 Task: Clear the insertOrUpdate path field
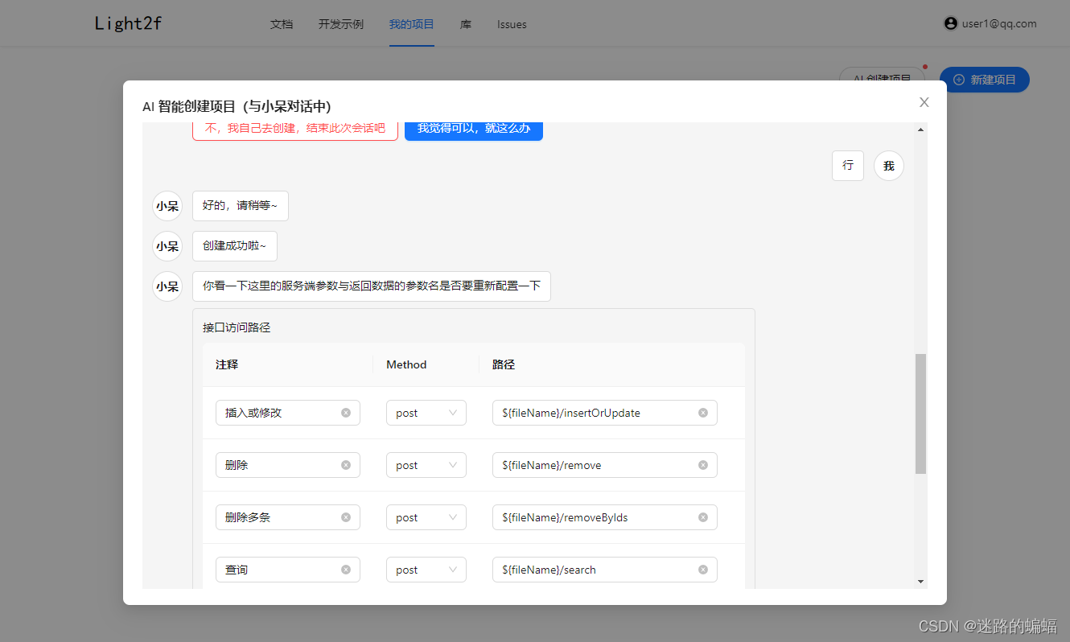pyautogui.click(x=703, y=413)
